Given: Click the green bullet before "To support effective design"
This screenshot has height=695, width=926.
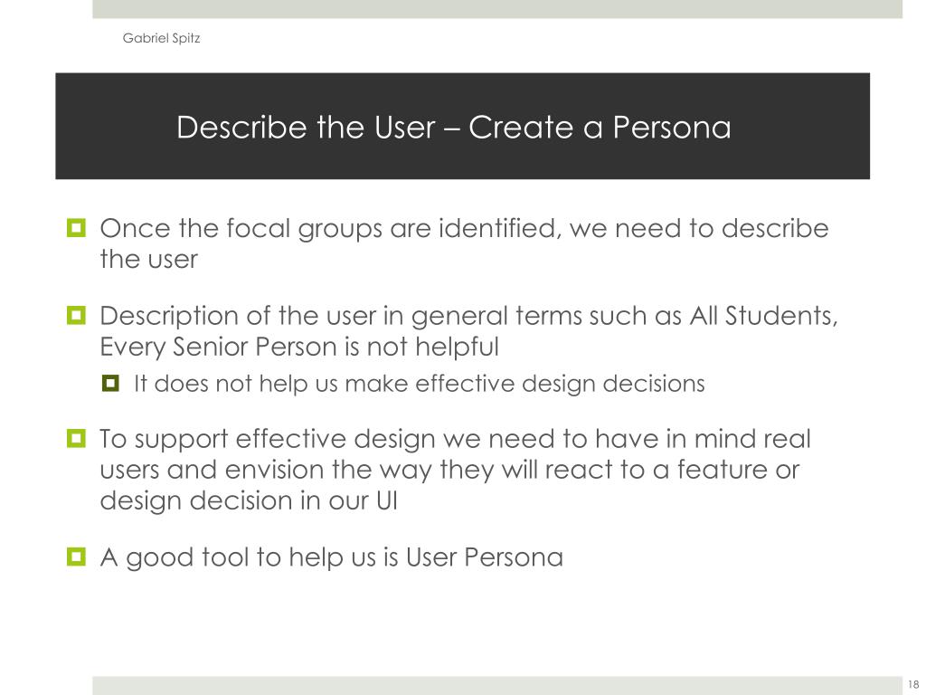Looking at the screenshot, I should point(76,438).
